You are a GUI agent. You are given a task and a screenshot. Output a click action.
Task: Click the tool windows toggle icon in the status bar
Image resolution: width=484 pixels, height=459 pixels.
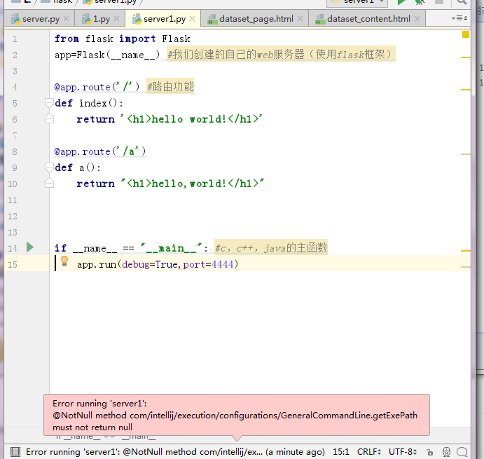(x=15, y=452)
